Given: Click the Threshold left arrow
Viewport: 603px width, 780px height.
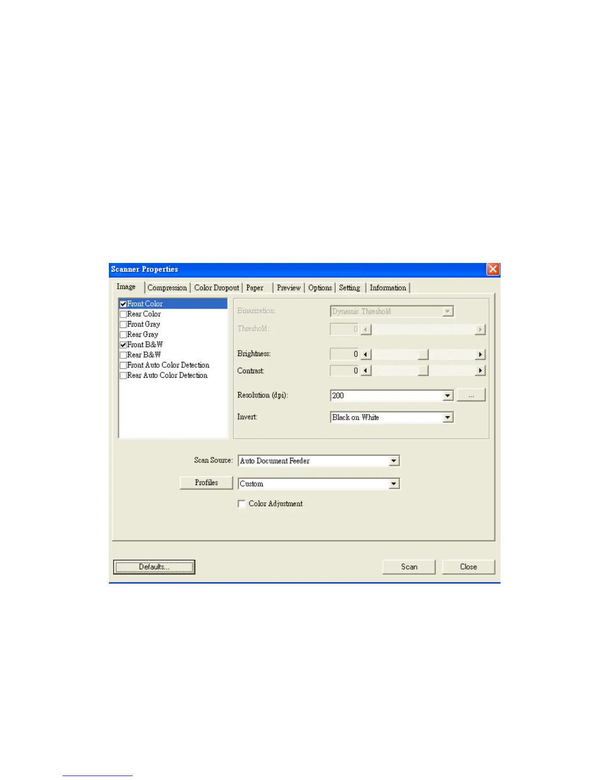Looking at the screenshot, I should pos(366,329).
